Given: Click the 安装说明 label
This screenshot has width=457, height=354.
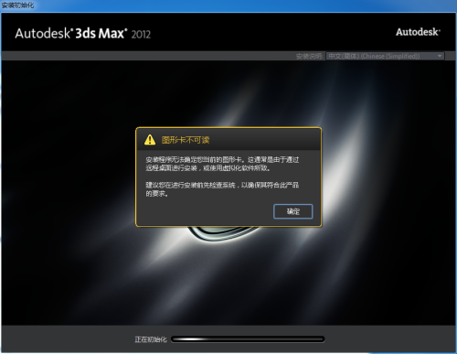Looking at the screenshot, I should click(x=309, y=56).
